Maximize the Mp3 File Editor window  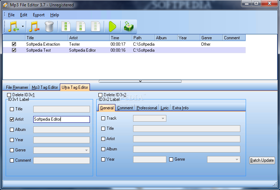(x=256, y=3)
